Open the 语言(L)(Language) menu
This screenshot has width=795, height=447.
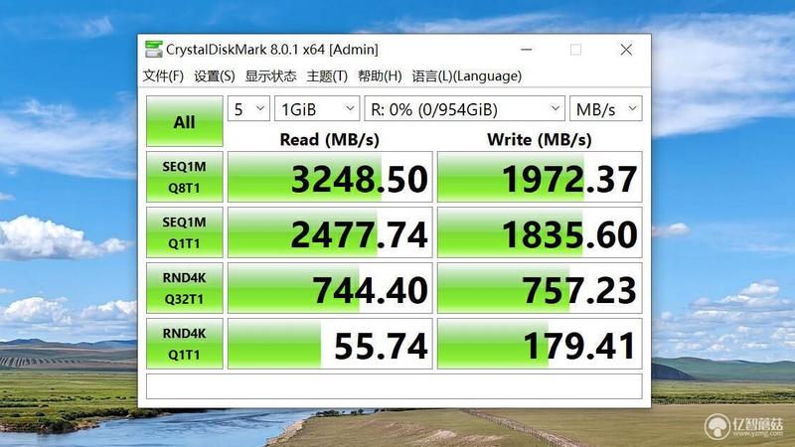tap(466, 76)
